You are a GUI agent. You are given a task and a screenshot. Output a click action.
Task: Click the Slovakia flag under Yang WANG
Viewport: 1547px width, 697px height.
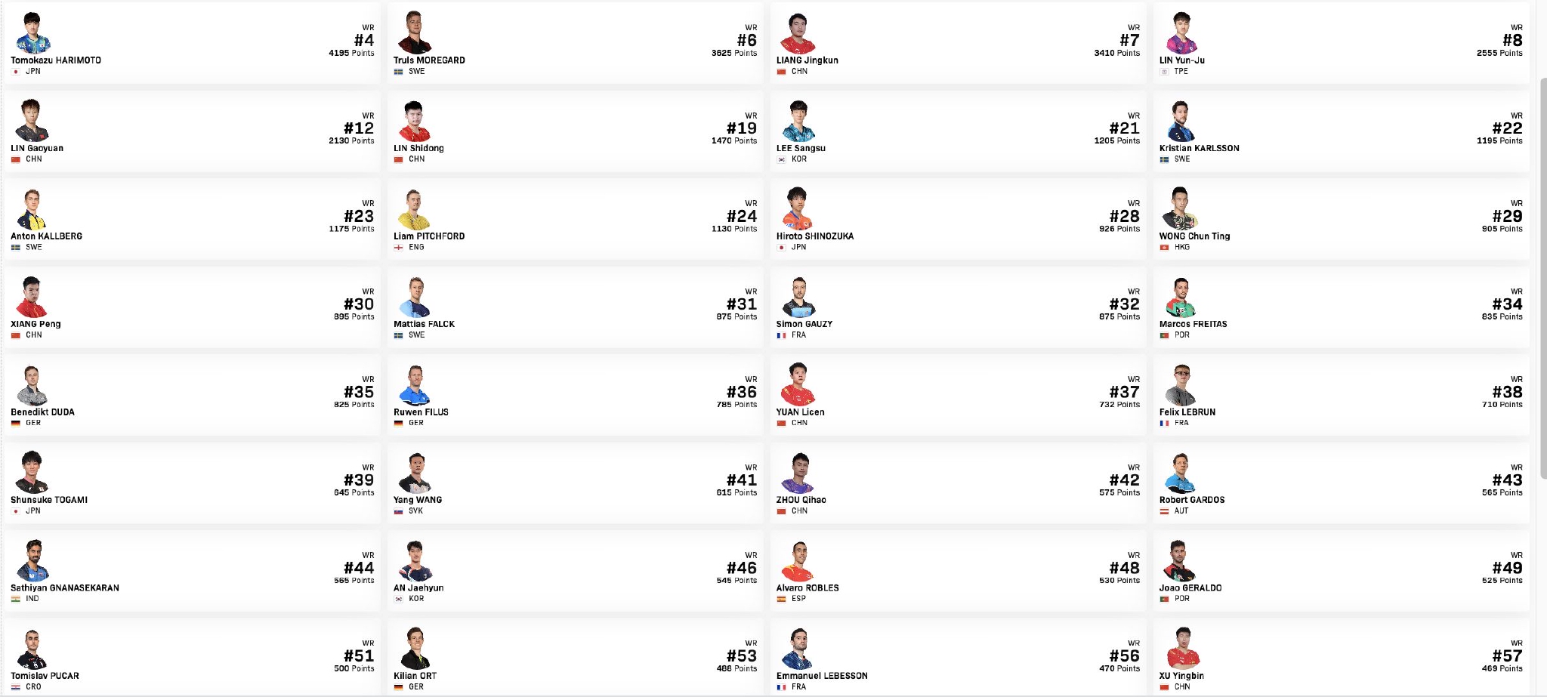(x=398, y=511)
